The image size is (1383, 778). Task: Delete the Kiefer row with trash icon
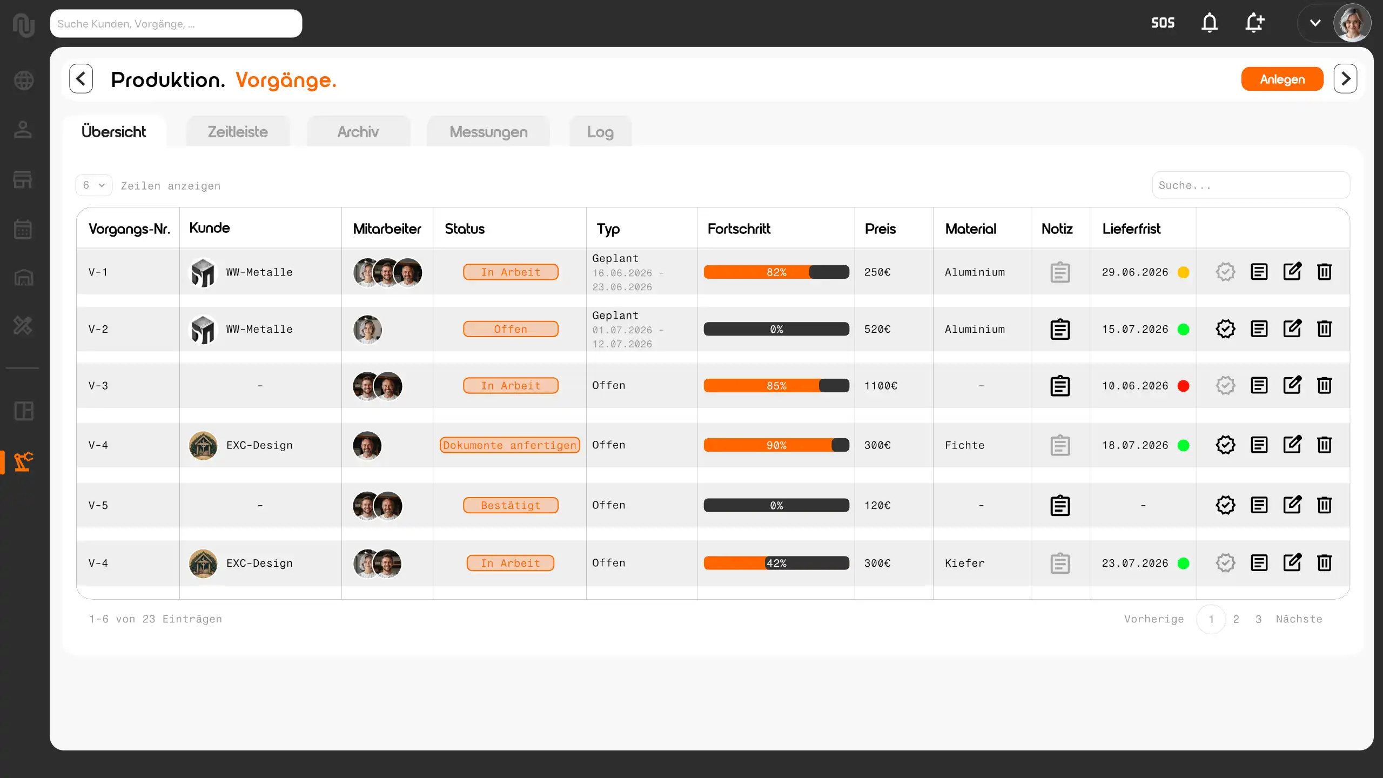[x=1324, y=562]
